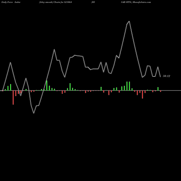Click the 'Daily Force Index' title text
Viewport: 181px width, 181px height.
(x=10, y=2)
